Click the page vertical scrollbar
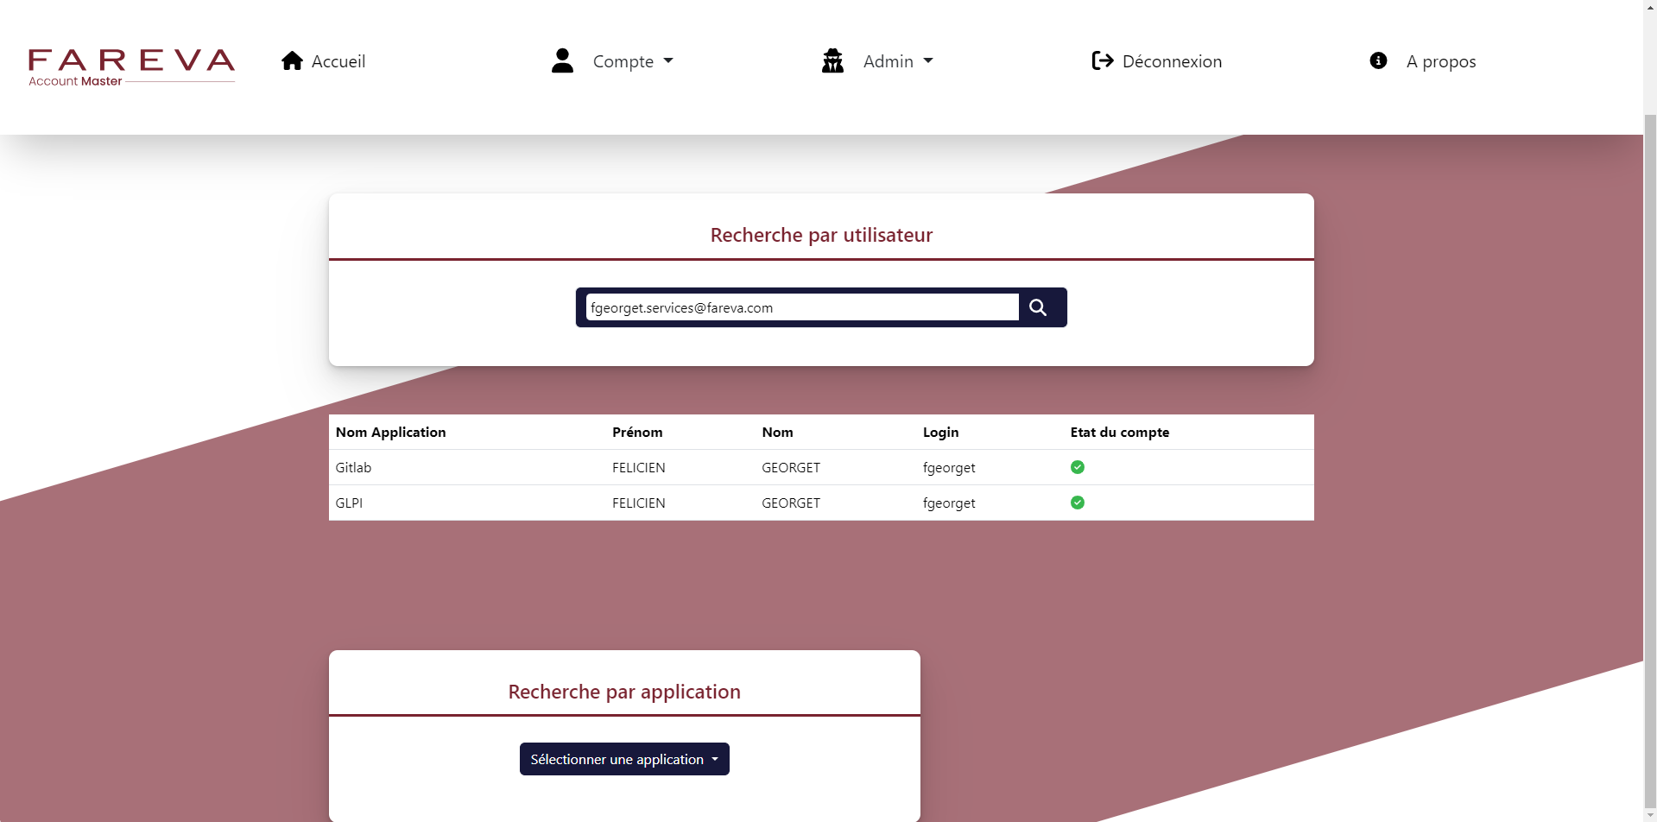 tap(1649, 432)
